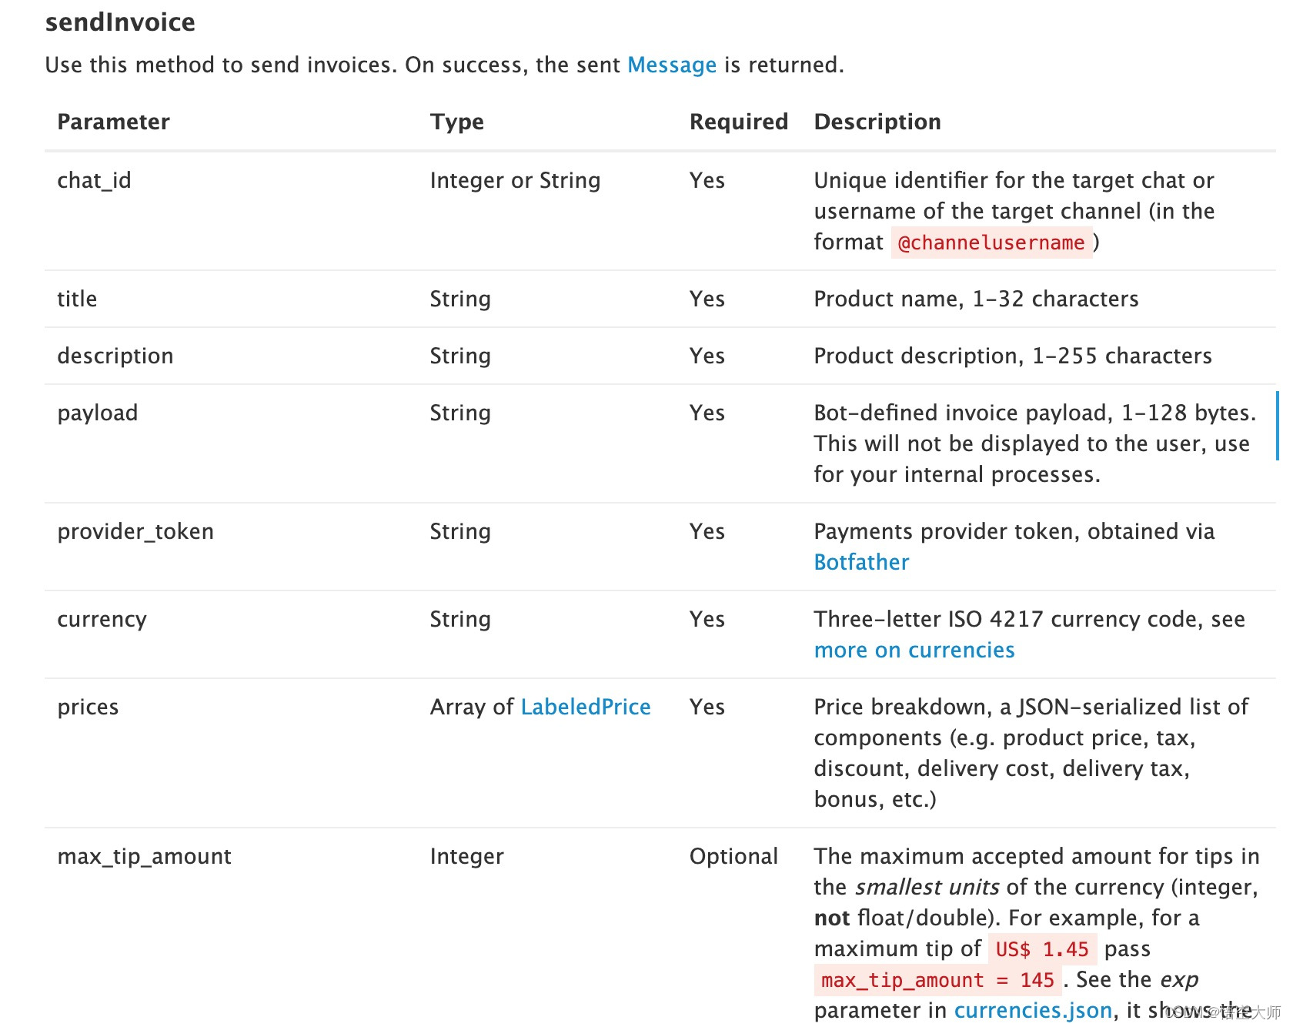Click the payload parameter name
The width and height of the screenshot is (1293, 1027).
click(98, 413)
